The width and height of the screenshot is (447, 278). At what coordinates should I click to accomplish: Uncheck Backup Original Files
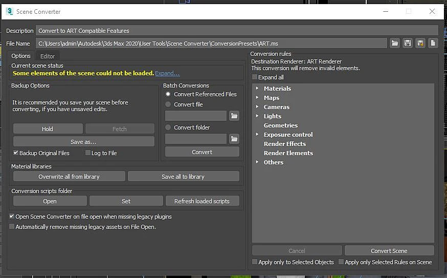tap(16, 153)
